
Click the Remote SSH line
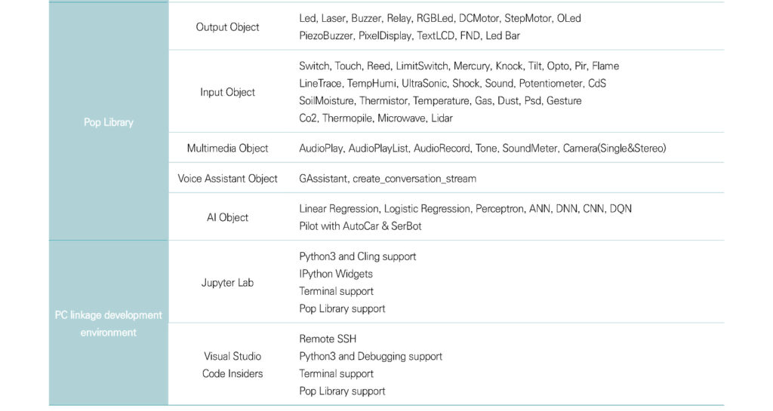(328, 339)
